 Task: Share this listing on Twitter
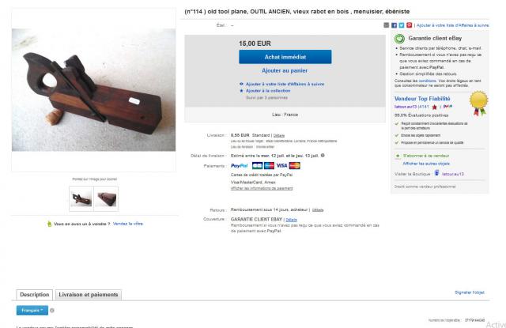pyautogui.click(x=402, y=25)
